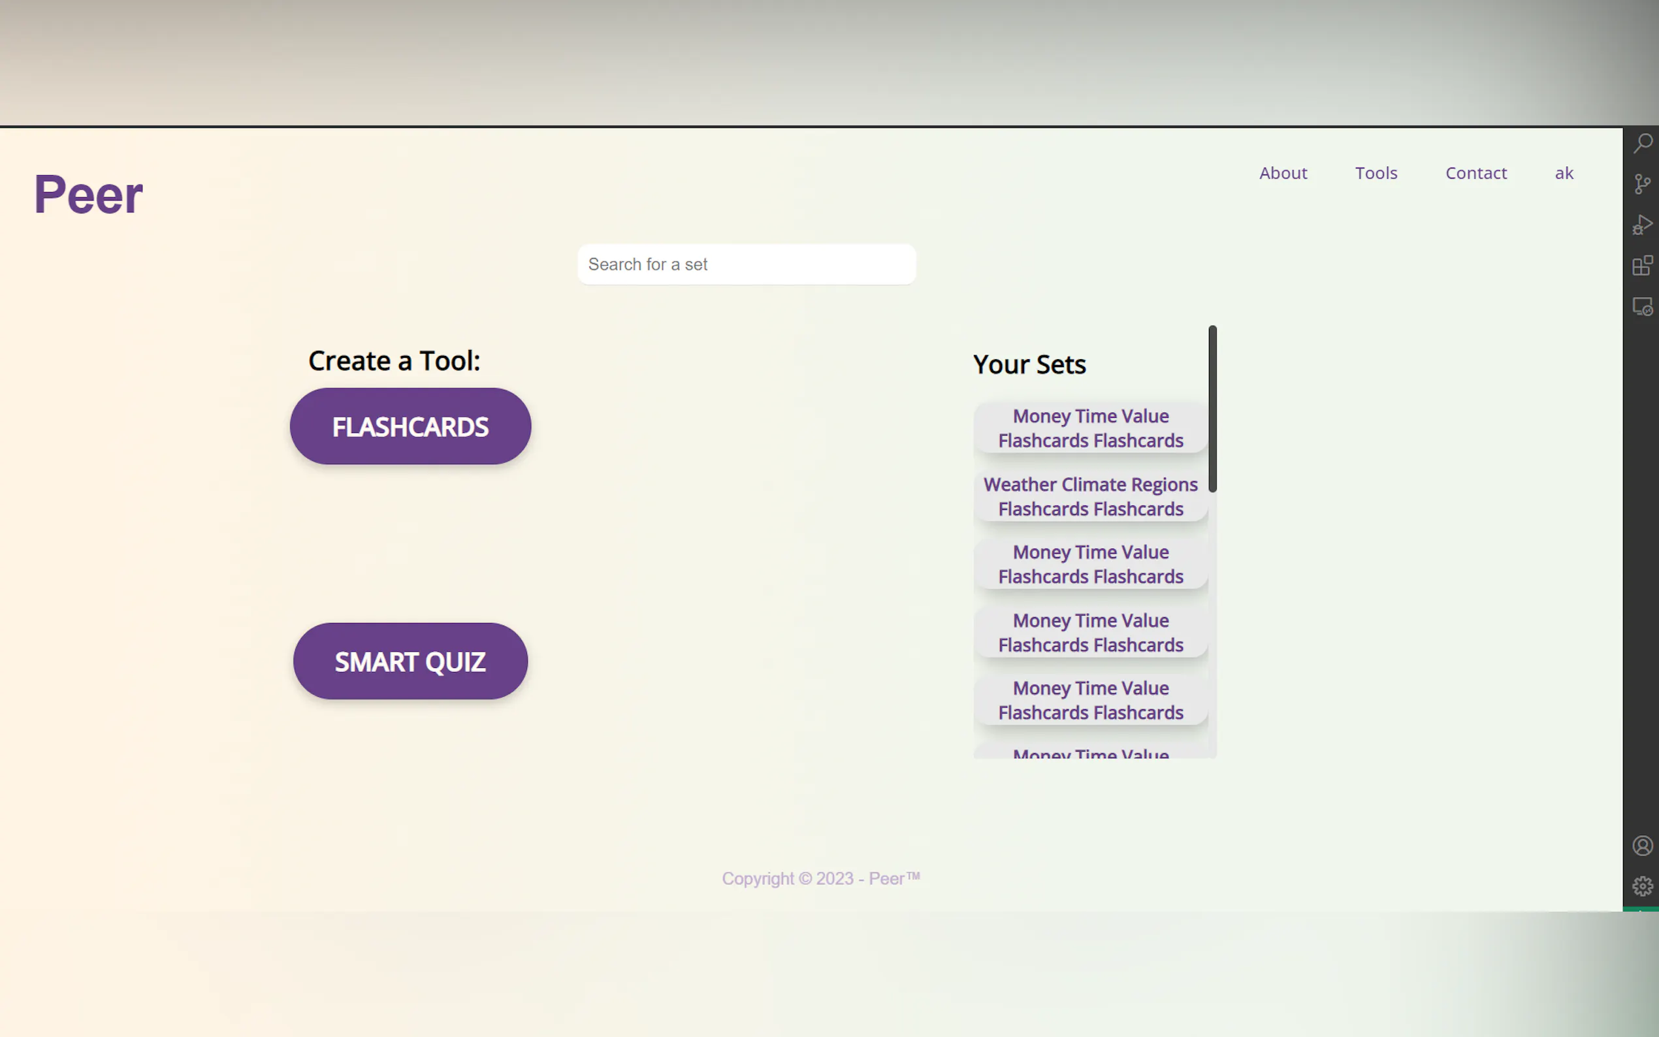Open the Run and Debug icon

click(1643, 225)
